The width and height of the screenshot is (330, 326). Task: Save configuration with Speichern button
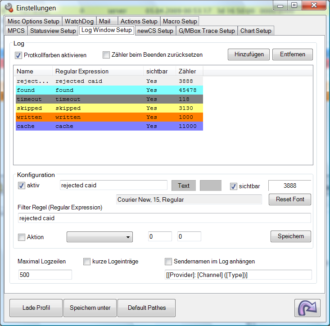click(x=290, y=236)
